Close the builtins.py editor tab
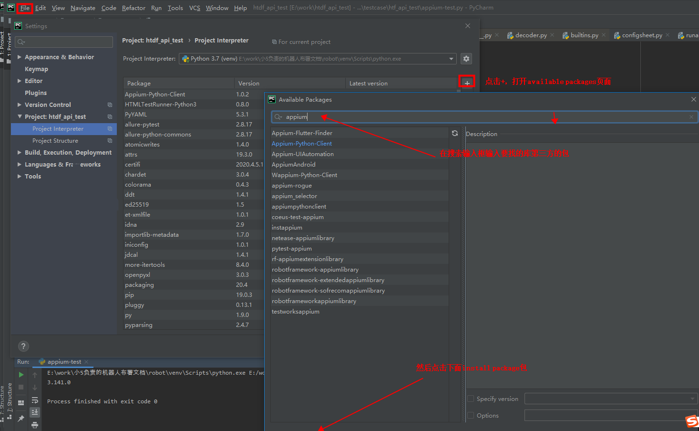Viewport: 699px width, 431px height. tap(604, 35)
